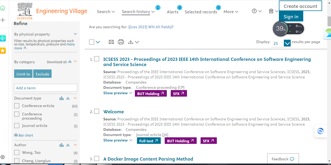Collapse the By category section chevron
The height and width of the screenshot is (165, 331).
(75, 62)
